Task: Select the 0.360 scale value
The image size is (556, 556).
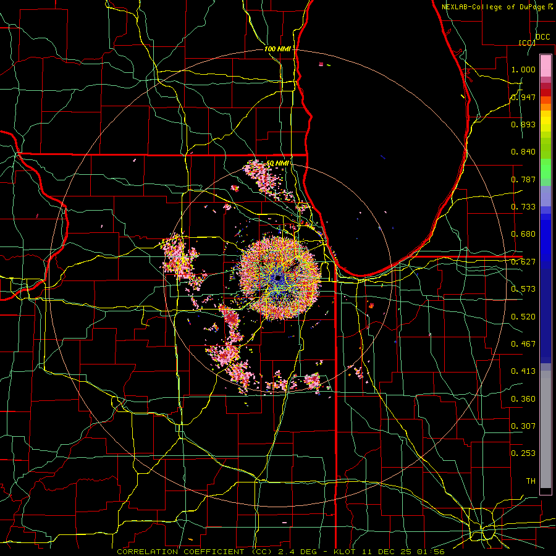Action: click(523, 399)
